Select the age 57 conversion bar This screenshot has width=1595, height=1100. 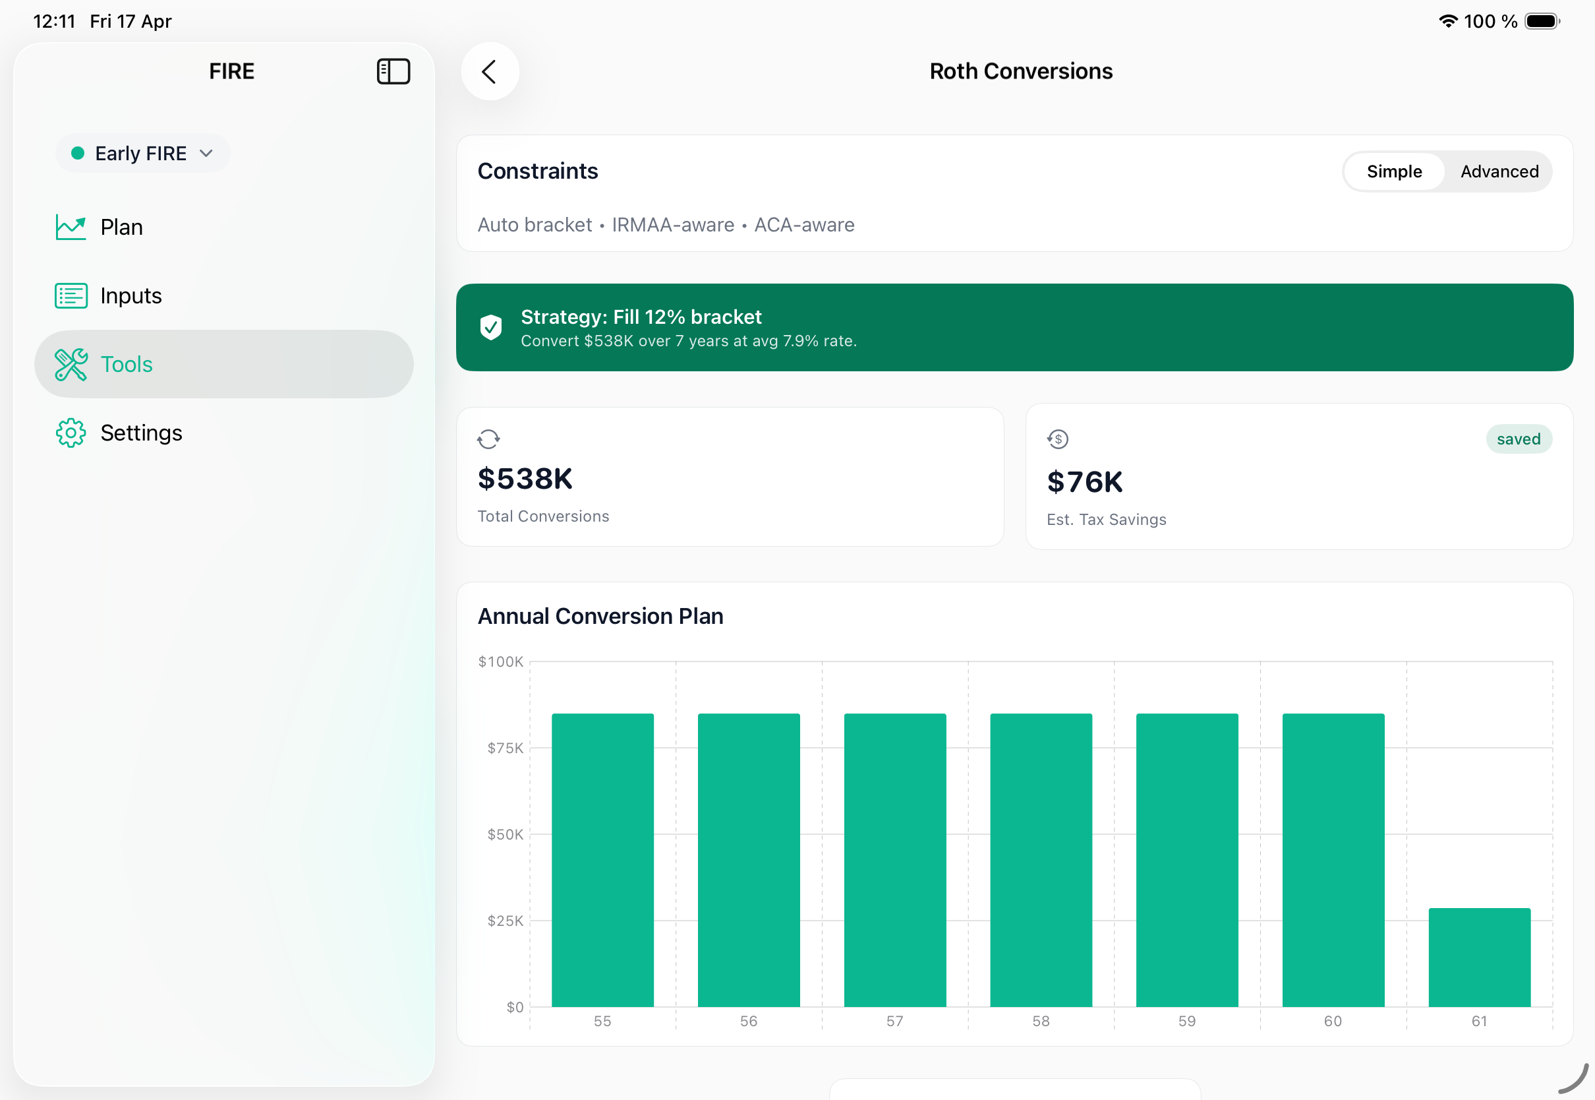[x=894, y=860]
